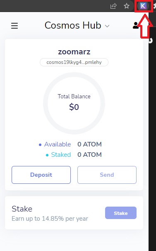Image resolution: width=156 pixels, height=251 pixels.
Task: Click the Send button
Action: tap(107, 175)
